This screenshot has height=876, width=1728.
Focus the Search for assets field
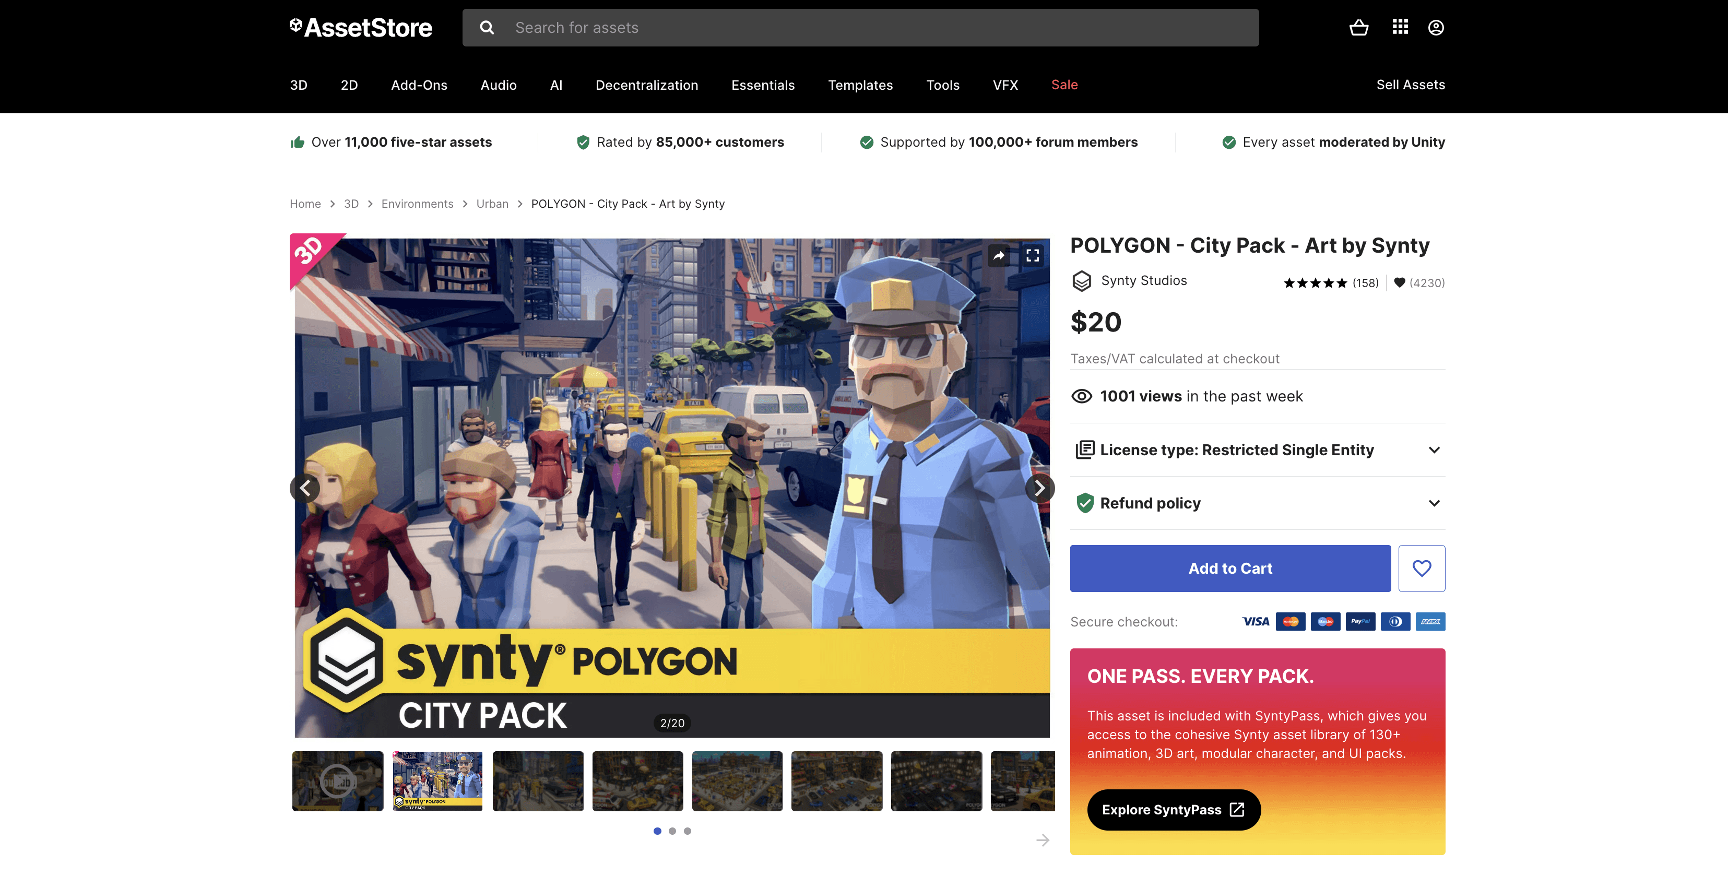[860, 28]
